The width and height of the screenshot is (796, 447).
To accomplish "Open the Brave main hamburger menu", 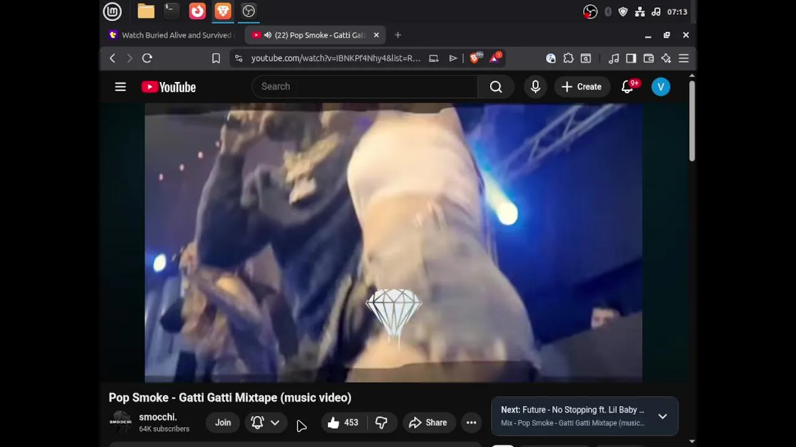I will [683, 58].
